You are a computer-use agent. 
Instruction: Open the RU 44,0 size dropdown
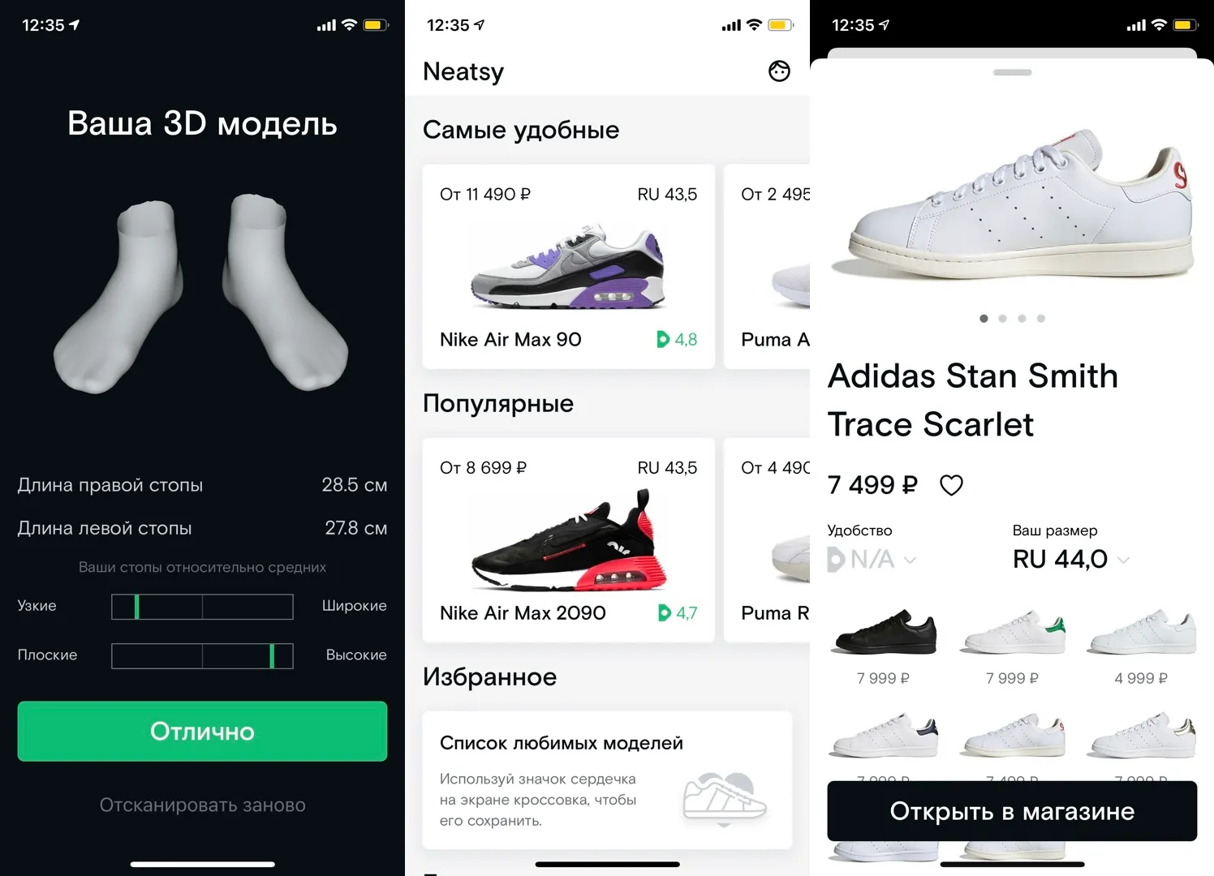(1070, 559)
